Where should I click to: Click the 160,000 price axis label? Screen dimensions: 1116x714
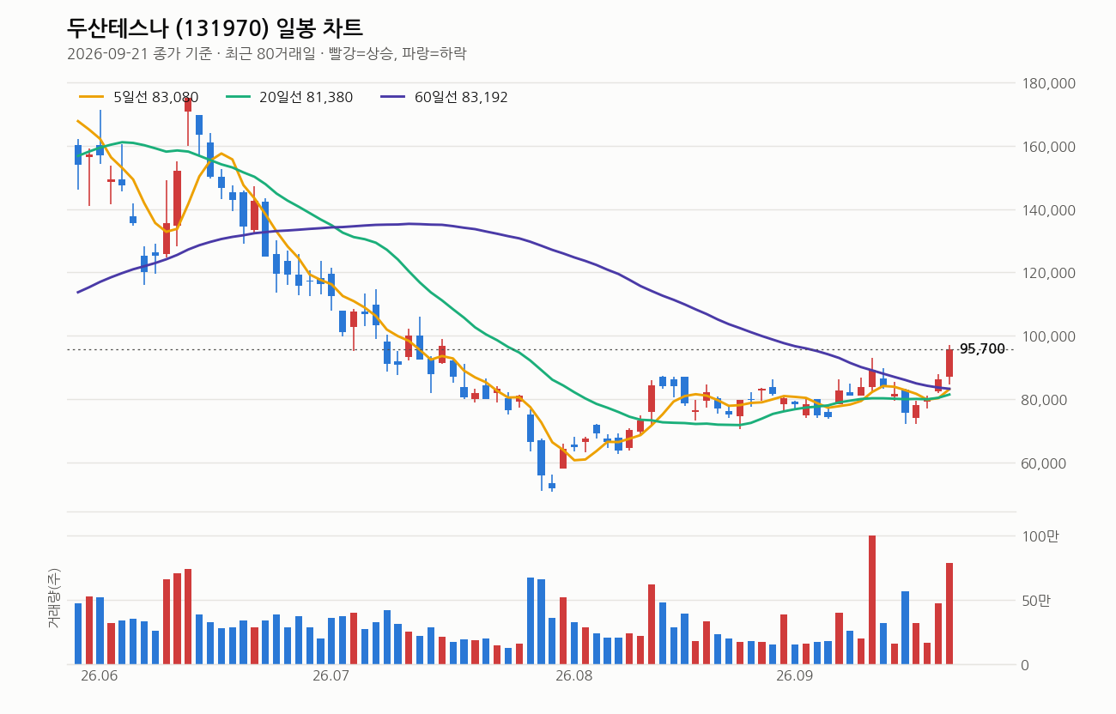click(x=1048, y=147)
